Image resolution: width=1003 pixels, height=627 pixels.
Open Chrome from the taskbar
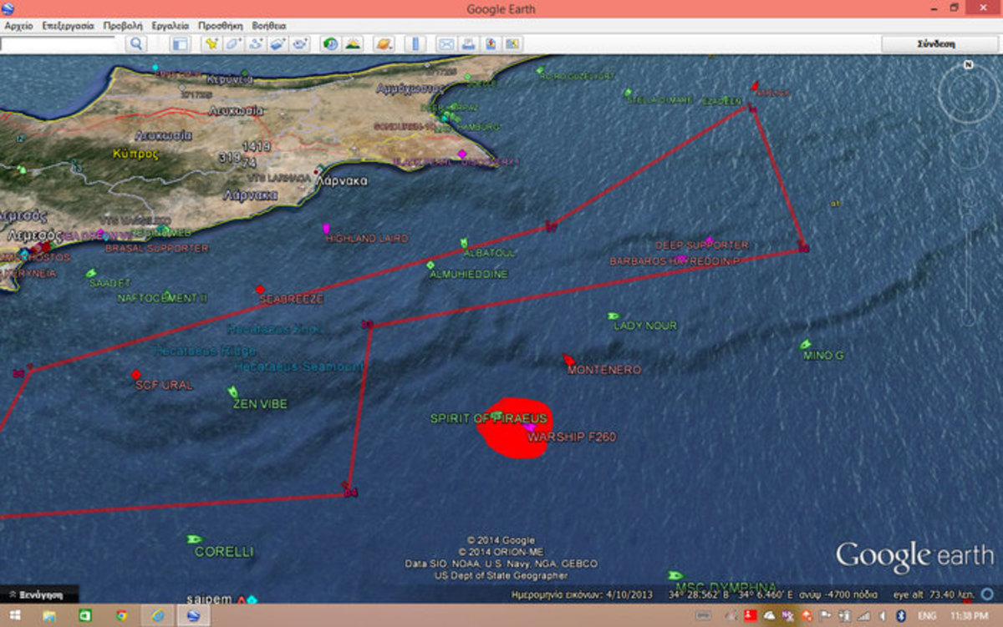pos(121,616)
